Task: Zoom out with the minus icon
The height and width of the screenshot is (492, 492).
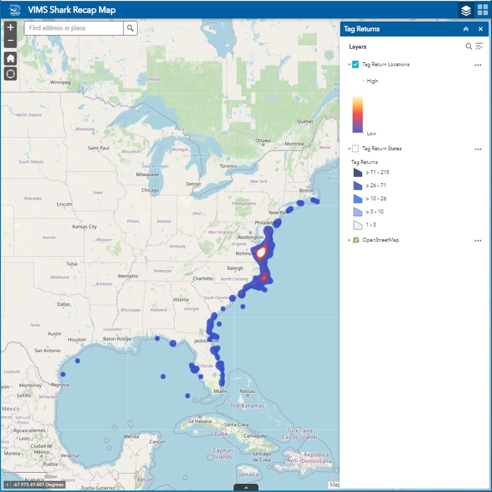Action: pos(10,40)
